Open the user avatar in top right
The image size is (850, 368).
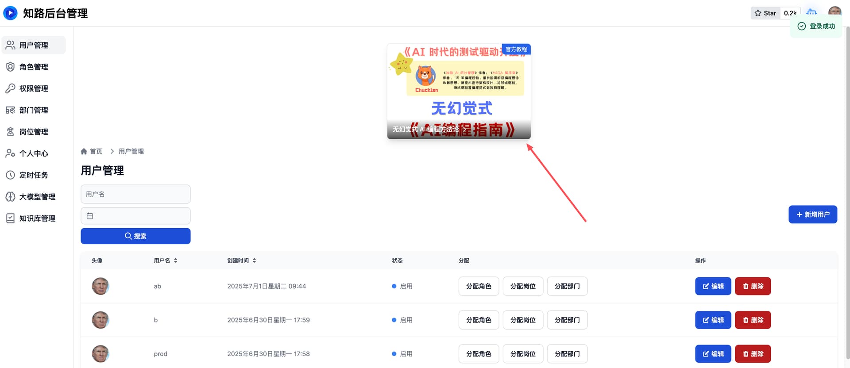[x=835, y=12]
